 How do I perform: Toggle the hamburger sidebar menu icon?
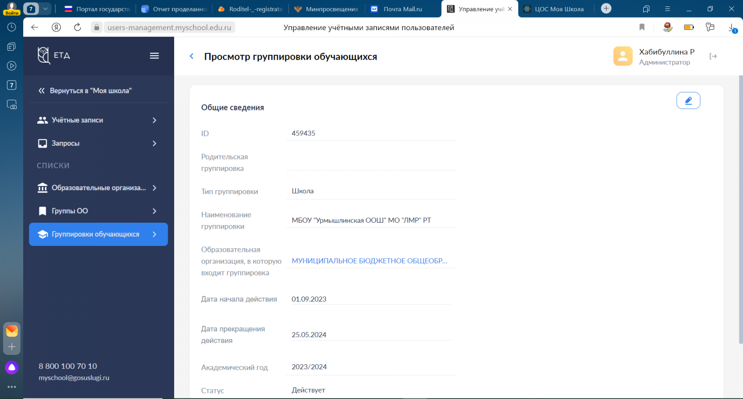tap(154, 56)
